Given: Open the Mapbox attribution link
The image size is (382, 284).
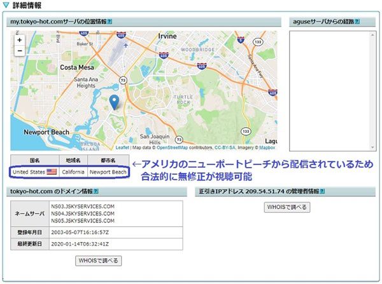Looking at the screenshot, I should (x=267, y=147).
